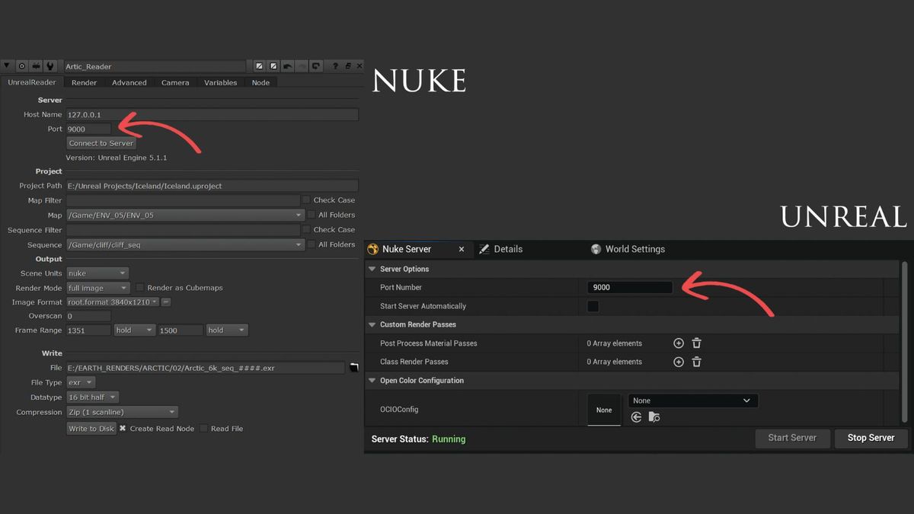
Task: Add element to Post Process Material Passes
Action: pos(679,343)
